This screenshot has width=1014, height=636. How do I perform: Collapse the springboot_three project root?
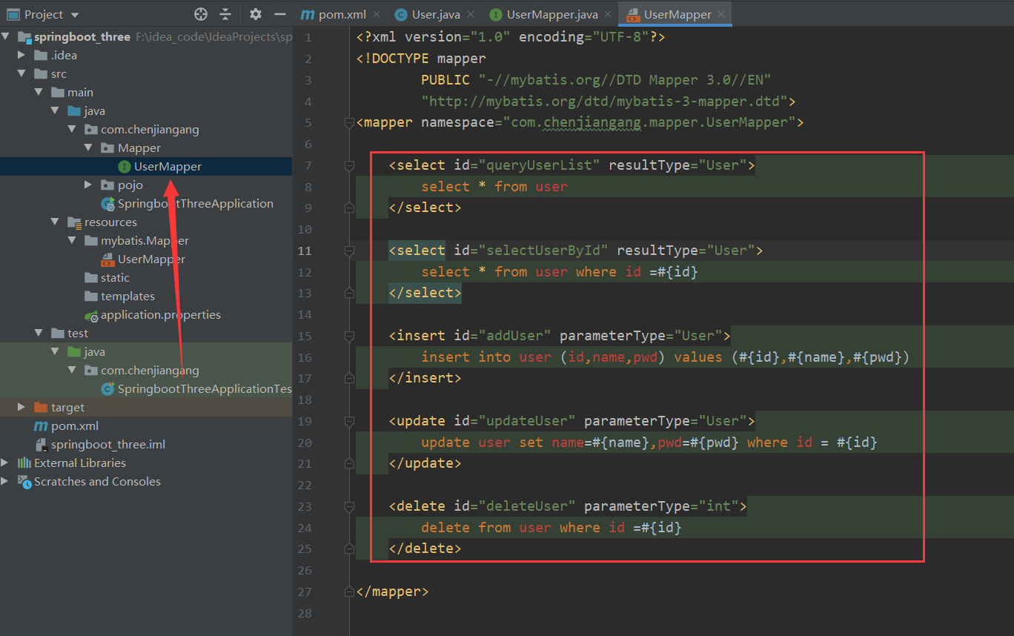pyautogui.click(x=6, y=36)
